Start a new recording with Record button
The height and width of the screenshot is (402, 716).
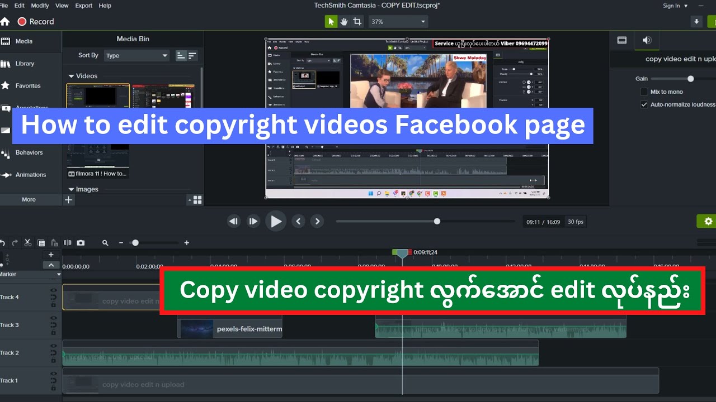(36, 22)
